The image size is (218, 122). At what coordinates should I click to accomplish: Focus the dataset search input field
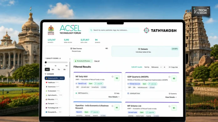click(x=114, y=30)
